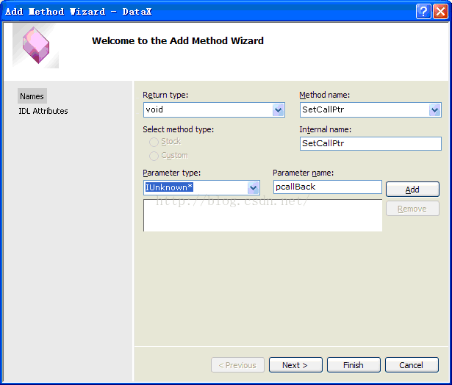The image size is (452, 385).
Task: Click the Parameter type label
Action: 172,173
